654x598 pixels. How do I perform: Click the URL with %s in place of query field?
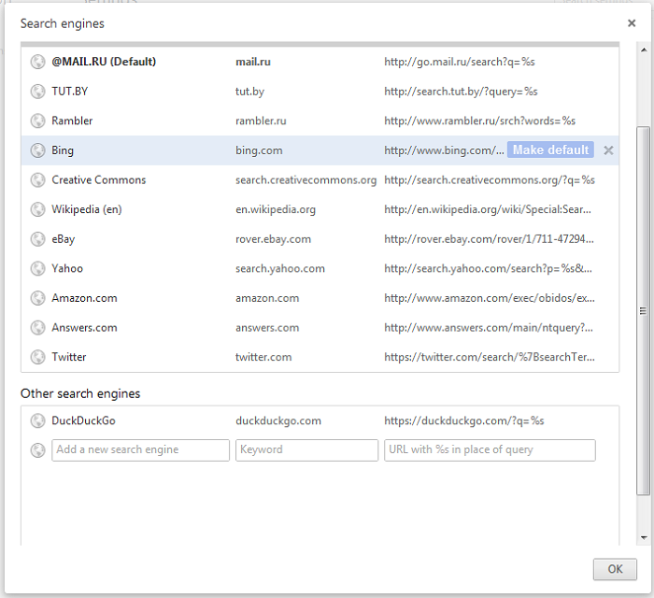tap(490, 450)
